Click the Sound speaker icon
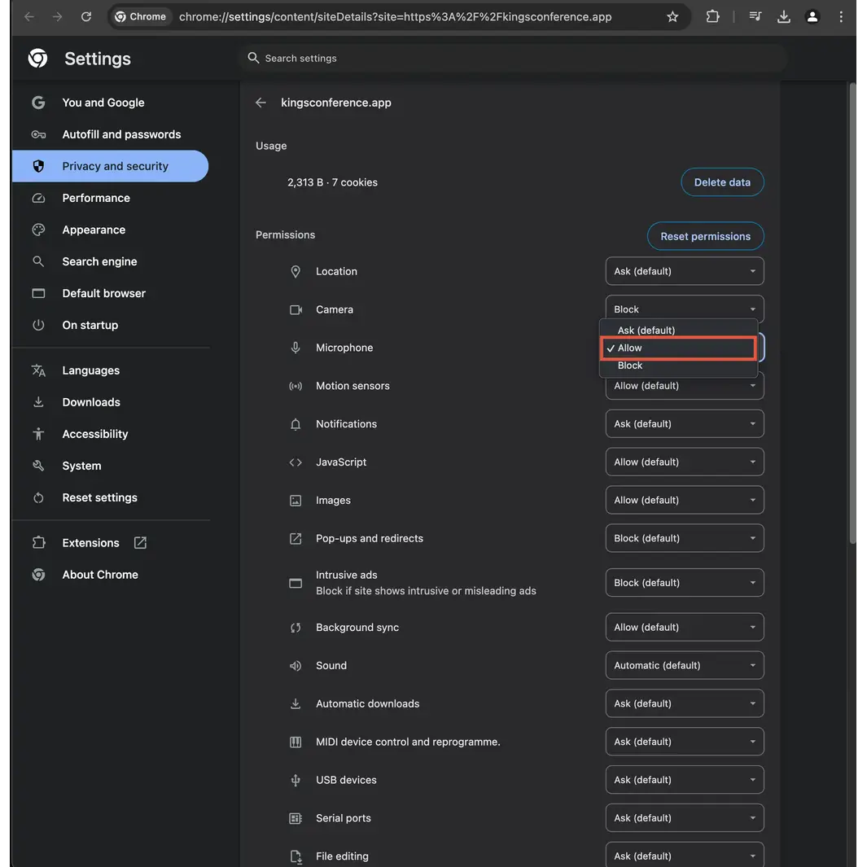The image size is (867, 867). [x=296, y=666]
